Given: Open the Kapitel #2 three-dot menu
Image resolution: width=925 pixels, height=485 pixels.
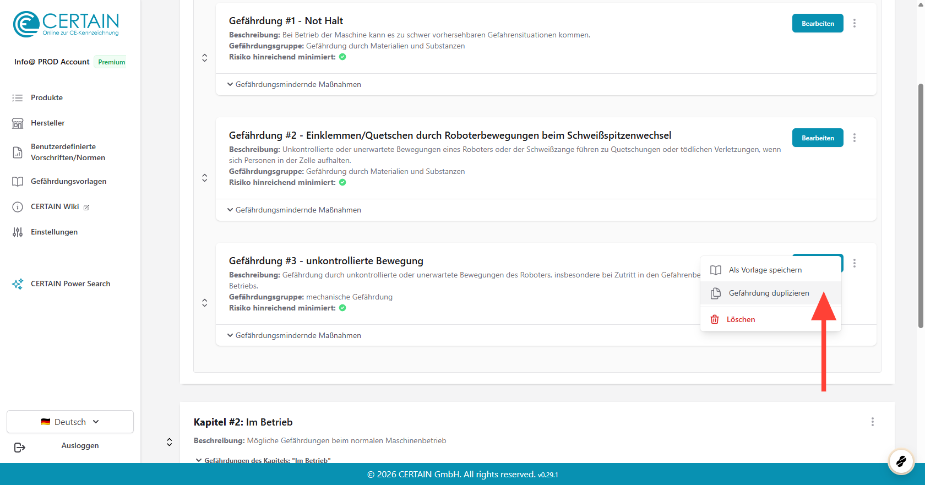Looking at the screenshot, I should [x=872, y=422].
